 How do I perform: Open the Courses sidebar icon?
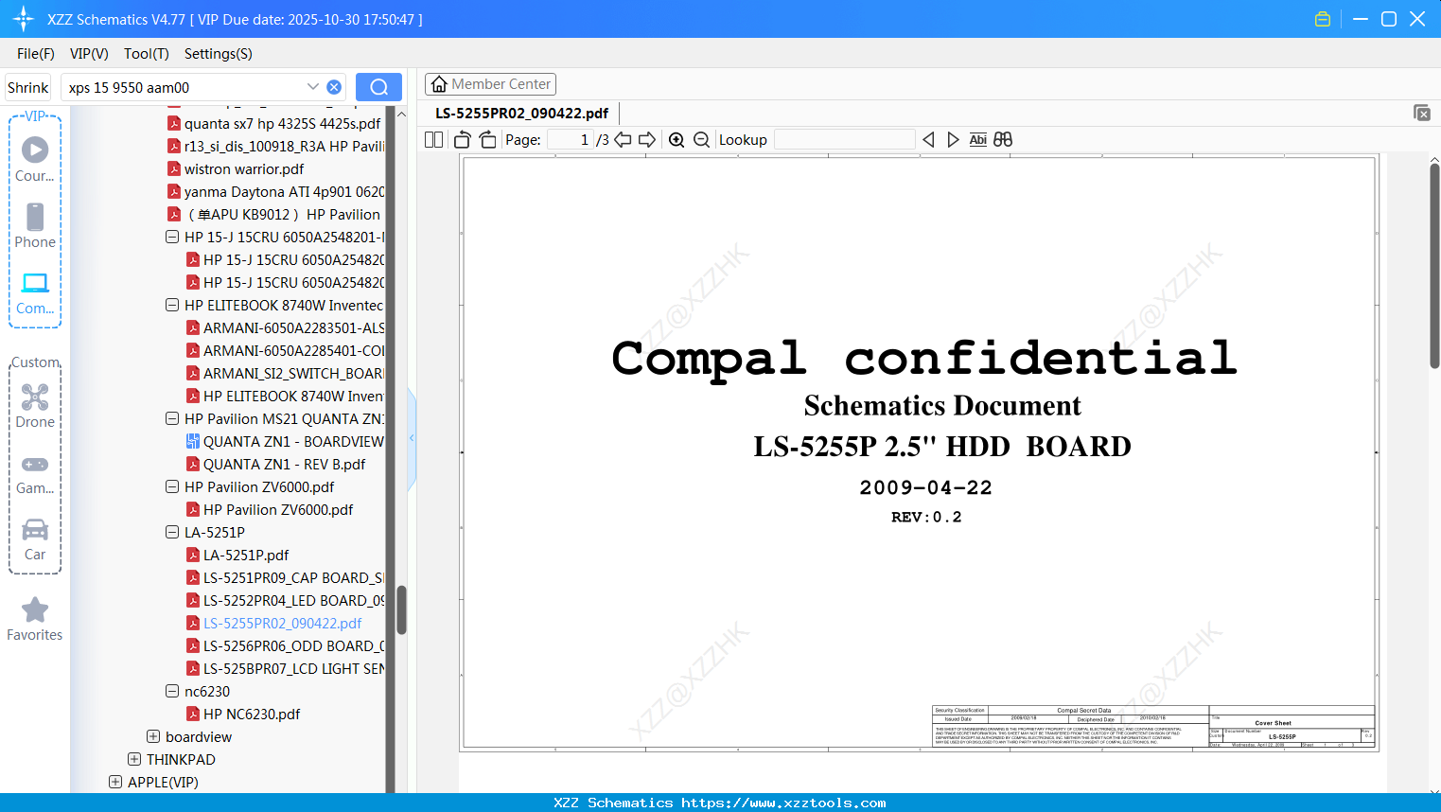coord(35,159)
